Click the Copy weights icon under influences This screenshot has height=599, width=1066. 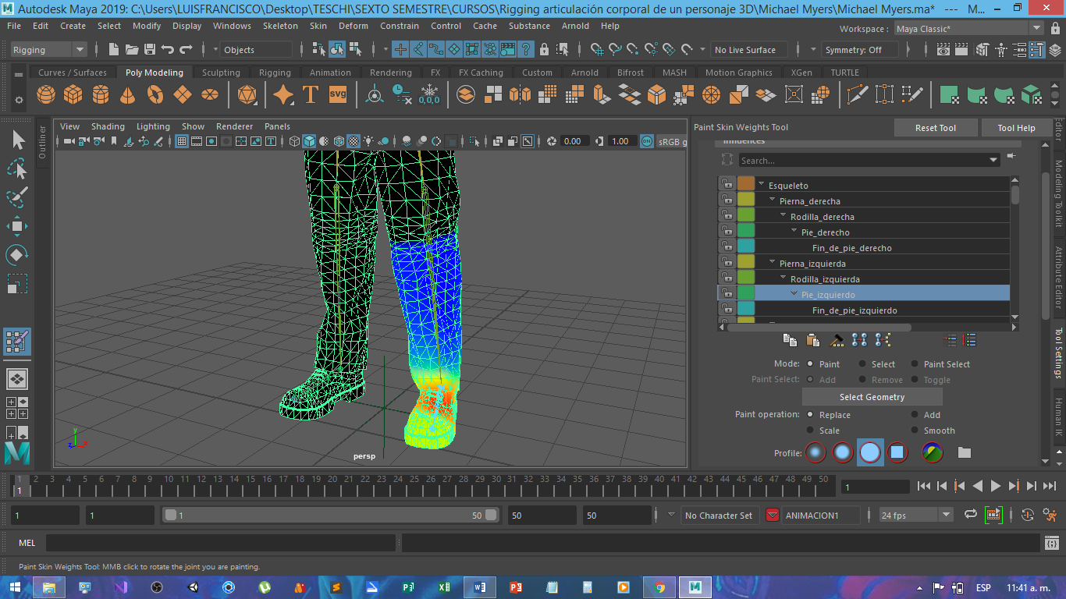click(x=790, y=340)
